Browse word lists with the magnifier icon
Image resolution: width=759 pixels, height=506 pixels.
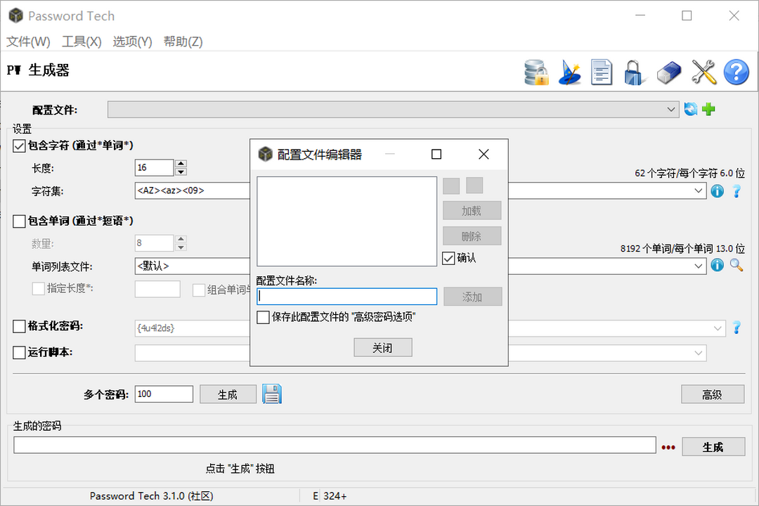point(735,266)
